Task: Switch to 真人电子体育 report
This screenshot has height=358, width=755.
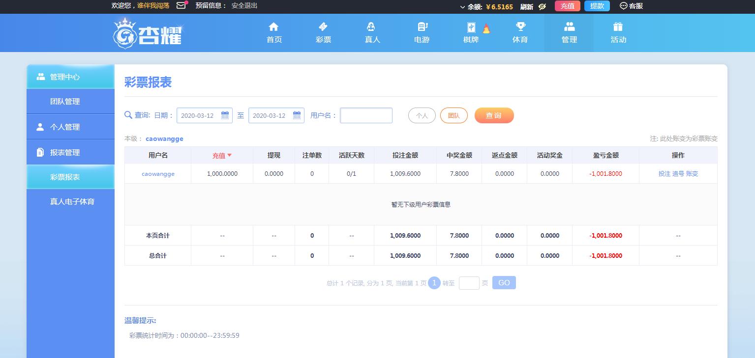Action: (x=72, y=201)
